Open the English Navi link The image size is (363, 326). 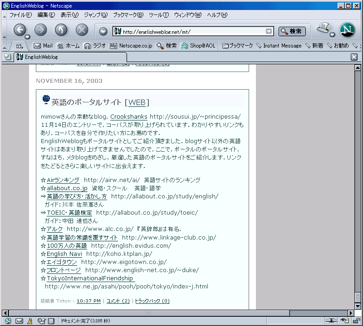tap(64, 254)
